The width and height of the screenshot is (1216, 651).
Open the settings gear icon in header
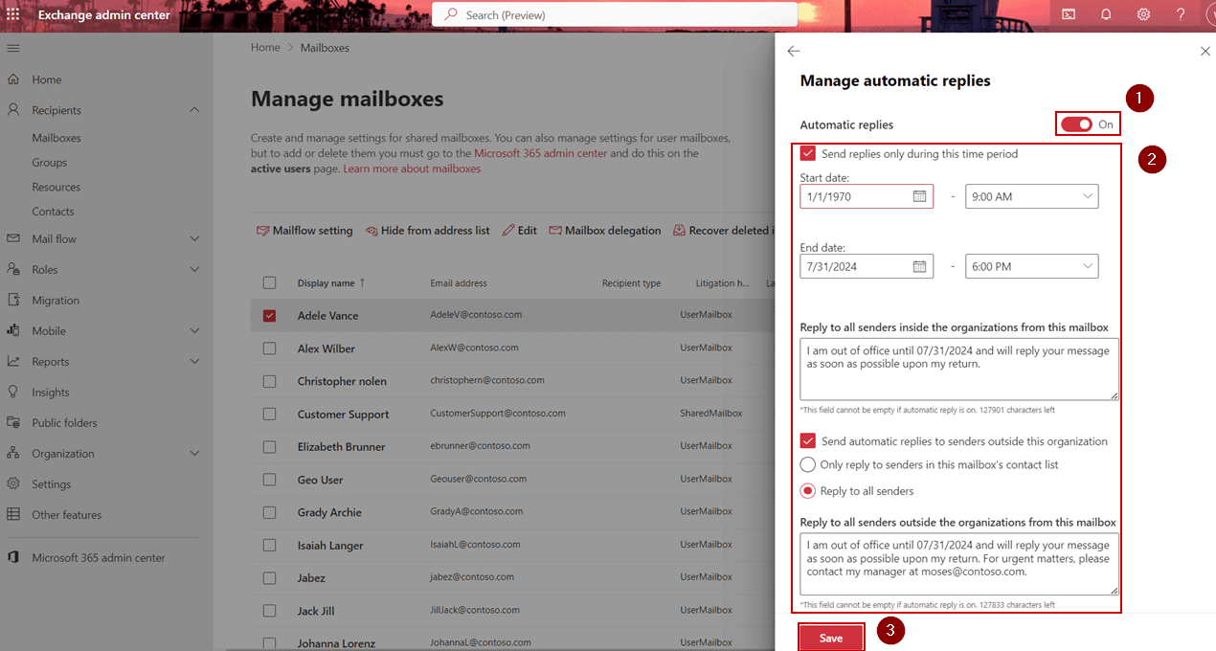point(1143,14)
